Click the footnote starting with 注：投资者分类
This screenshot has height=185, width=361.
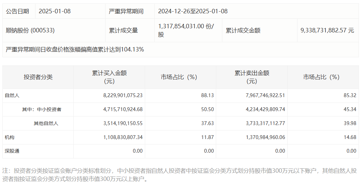[180, 175]
